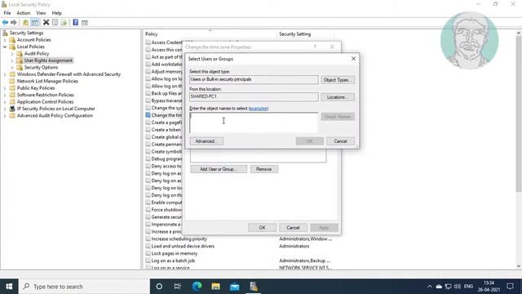Click the Export List toolbar icon

[x=64, y=22]
